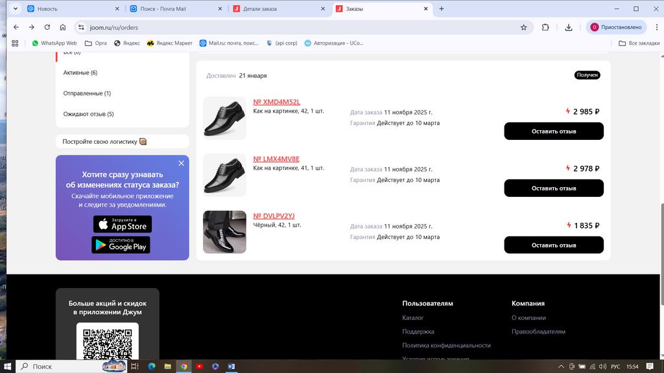Open the WhatsApp Web bookmark
The height and width of the screenshot is (373, 664).
pos(54,43)
